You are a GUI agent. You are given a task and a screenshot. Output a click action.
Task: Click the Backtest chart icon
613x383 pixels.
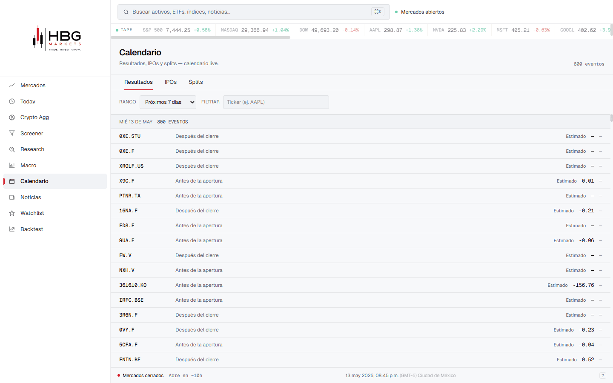tap(12, 229)
